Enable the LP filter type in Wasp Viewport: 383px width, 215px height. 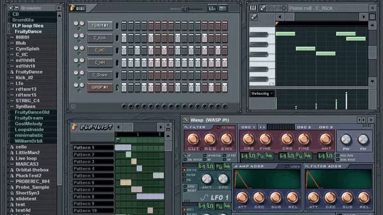pos(186,155)
